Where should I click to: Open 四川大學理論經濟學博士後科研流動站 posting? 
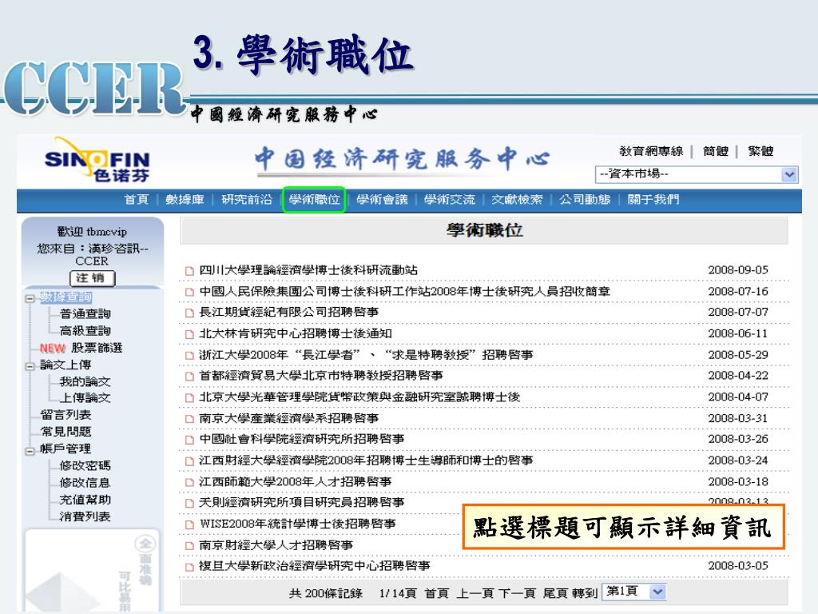[308, 270]
